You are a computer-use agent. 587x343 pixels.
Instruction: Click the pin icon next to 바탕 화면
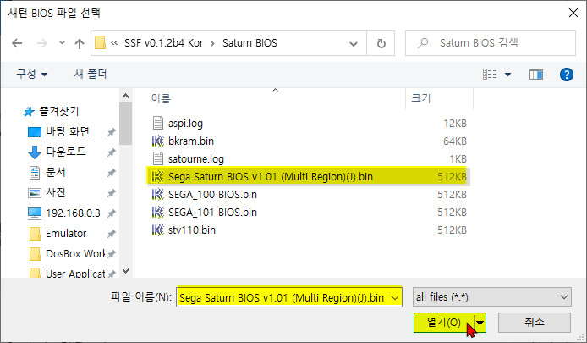(111, 132)
